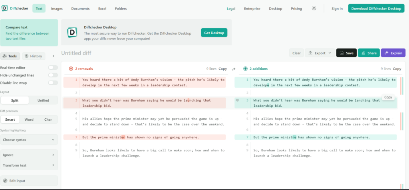Click the swap sides arrows icon
The width and height of the screenshot is (409, 190).
(234, 69)
